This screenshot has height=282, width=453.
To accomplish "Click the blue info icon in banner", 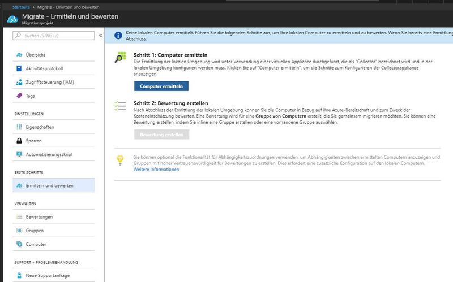I will (118, 36).
